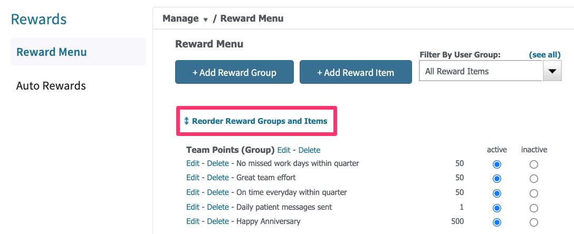This screenshot has width=574, height=234.
Task: Edit the Great team effort item
Action: tap(193, 178)
